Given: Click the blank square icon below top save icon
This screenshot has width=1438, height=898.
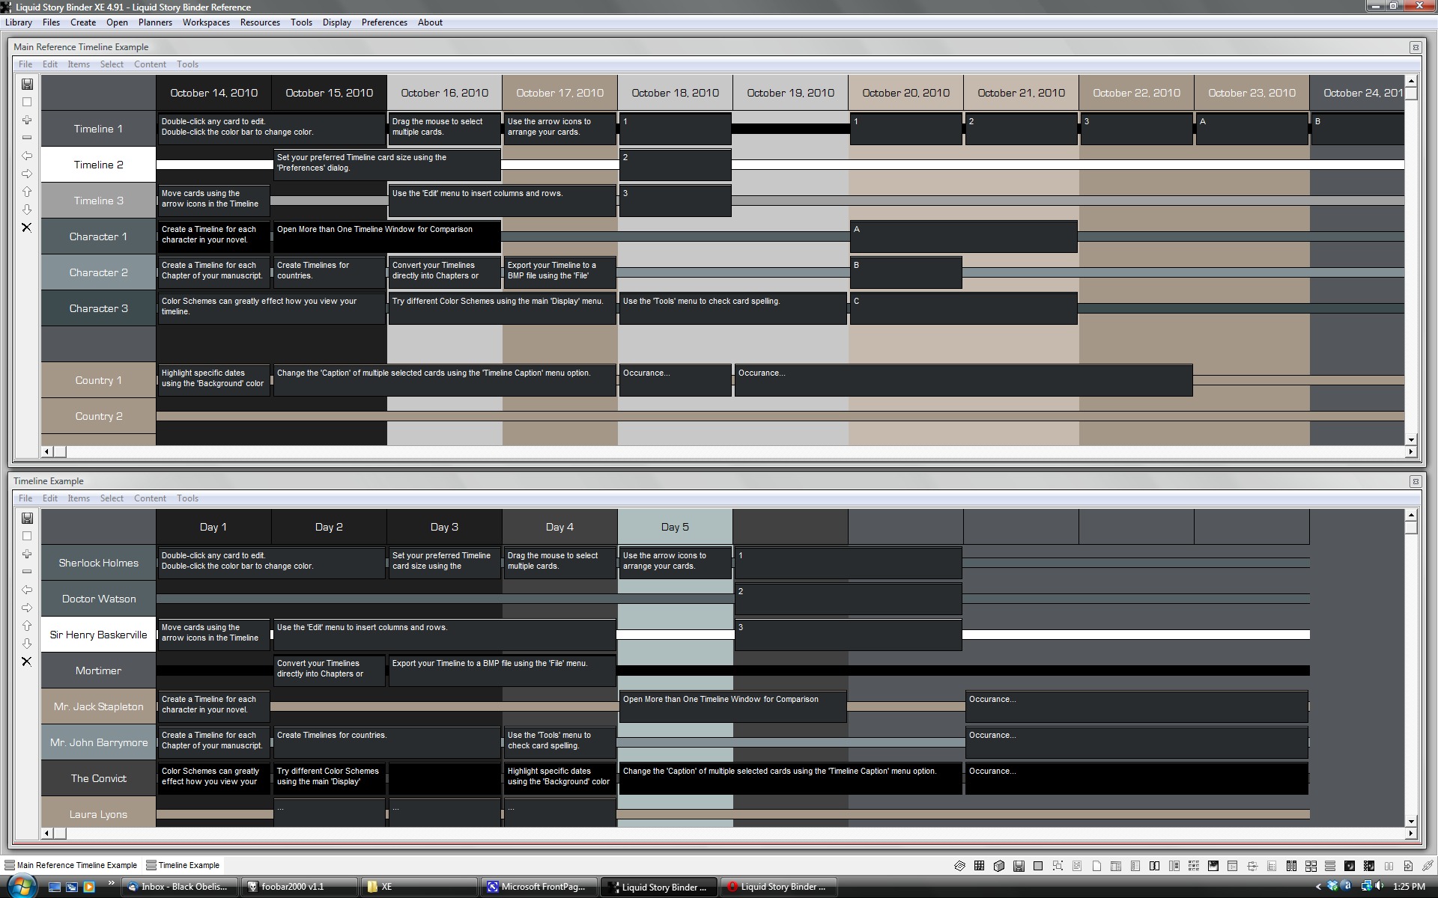Looking at the screenshot, I should [x=27, y=102].
